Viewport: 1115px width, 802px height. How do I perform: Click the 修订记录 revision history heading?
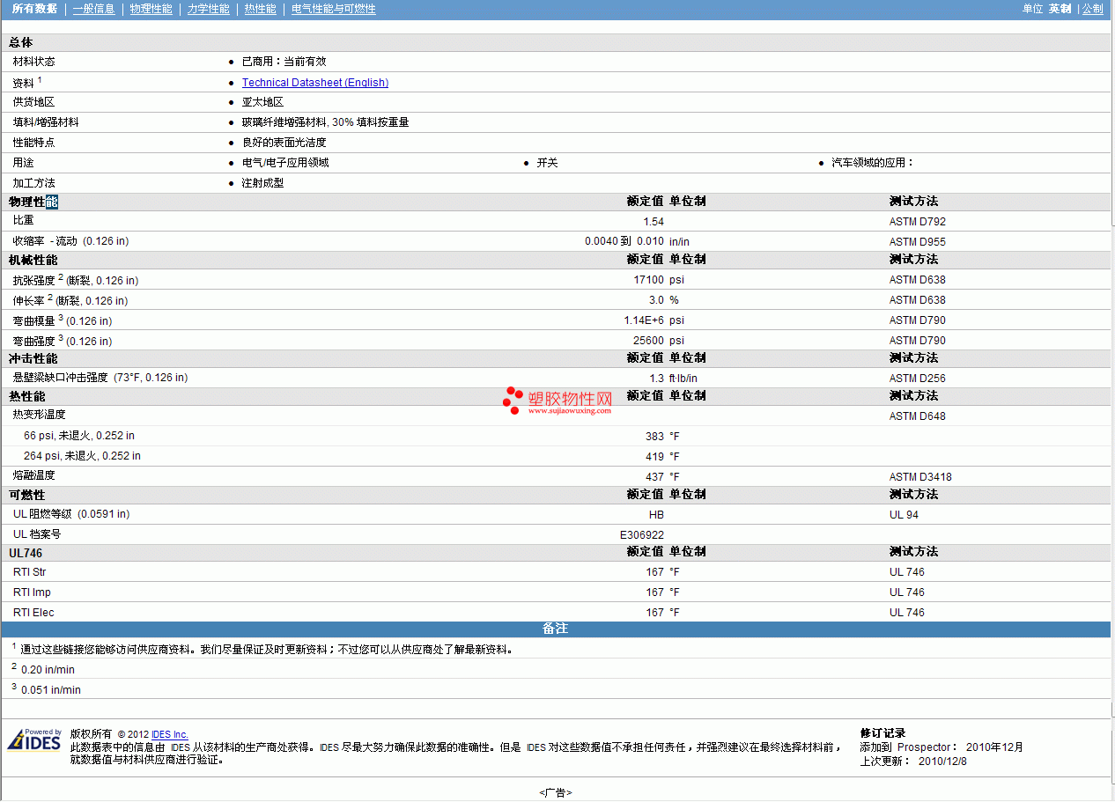tap(882, 733)
